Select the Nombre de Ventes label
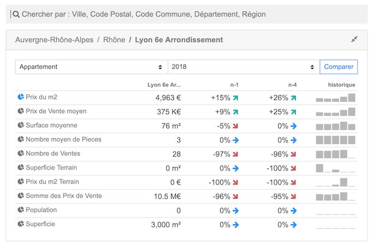The image size is (373, 245). pos(53,154)
